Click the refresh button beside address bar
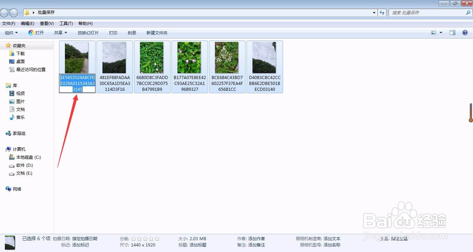Viewport: 473px width, 252px height. (382, 13)
